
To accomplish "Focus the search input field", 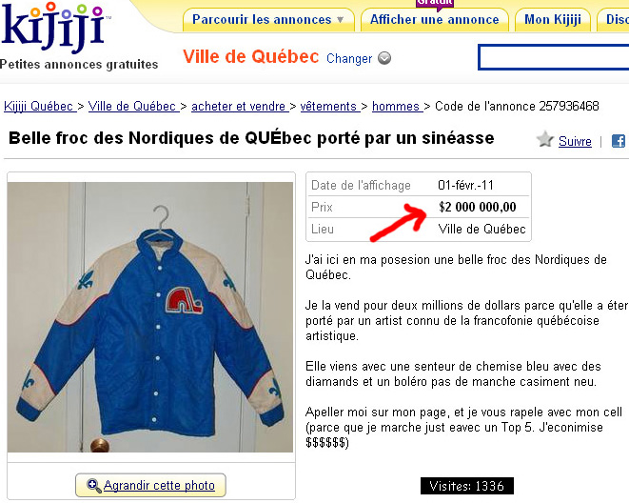I will point(554,57).
